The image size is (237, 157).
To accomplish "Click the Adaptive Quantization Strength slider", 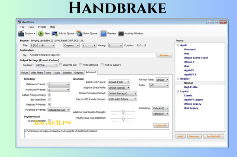I will tap(123, 112).
